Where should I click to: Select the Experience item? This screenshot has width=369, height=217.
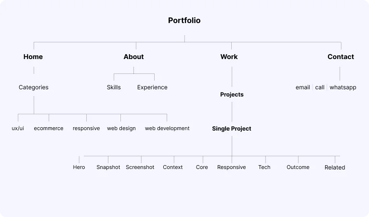point(152,87)
